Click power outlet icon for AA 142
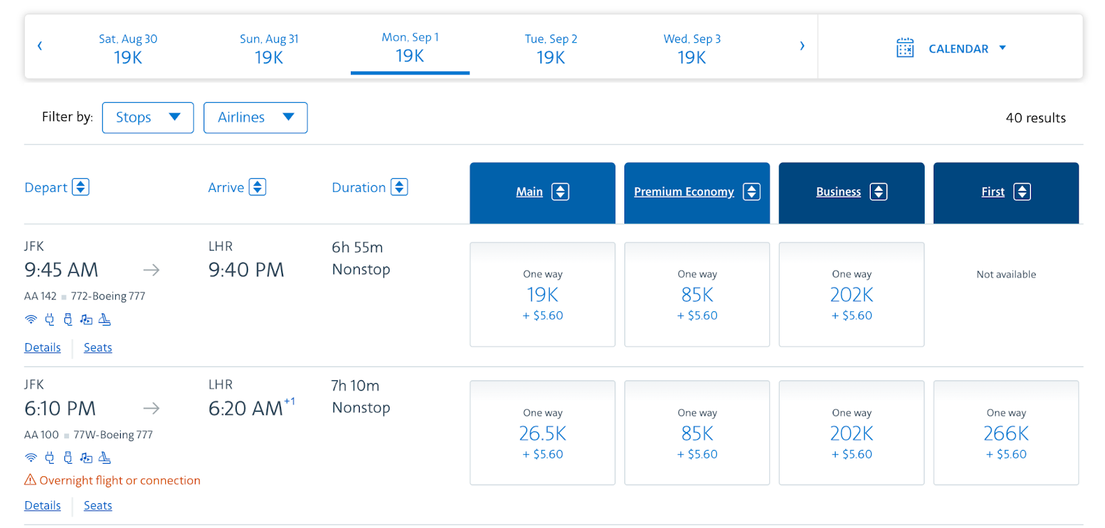Image resolution: width=1105 pixels, height=528 pixels. click(x=50, y=320)
